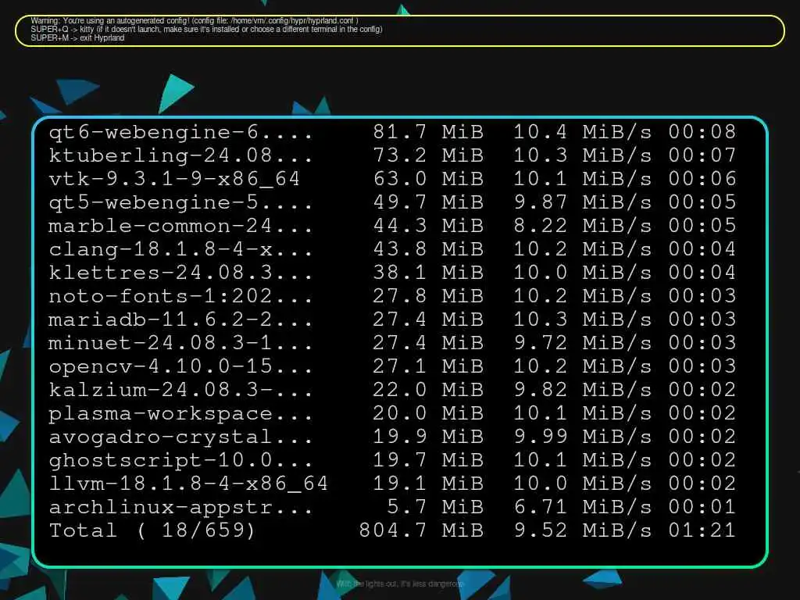800x600 pixels.
Task: Select the avogadro-crystal... package text
Action: coord(180,437)
